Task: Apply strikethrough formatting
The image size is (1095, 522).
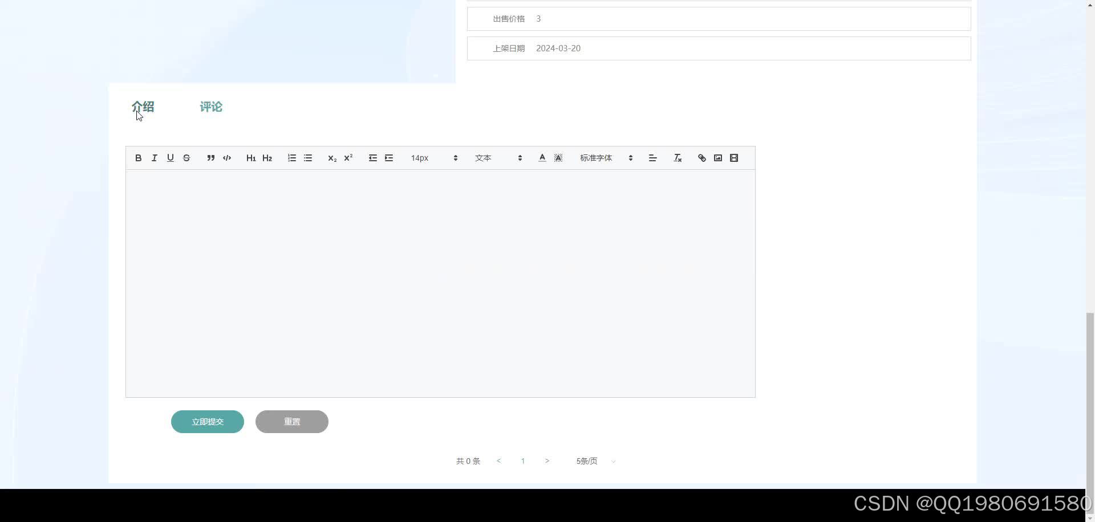Action: [186, 158]
